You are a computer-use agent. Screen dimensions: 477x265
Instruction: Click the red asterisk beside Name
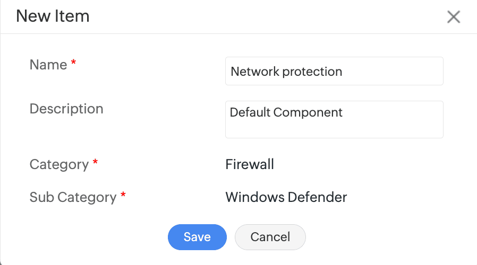[x=74, y=64]
